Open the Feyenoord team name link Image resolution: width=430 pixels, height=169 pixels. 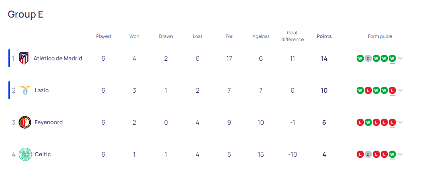[x=48, y=122]
